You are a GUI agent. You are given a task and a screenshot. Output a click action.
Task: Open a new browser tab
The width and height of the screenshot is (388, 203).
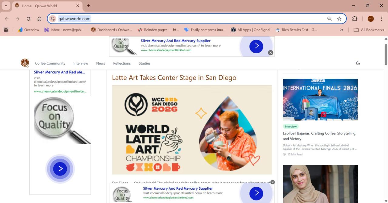pos(89,6)
